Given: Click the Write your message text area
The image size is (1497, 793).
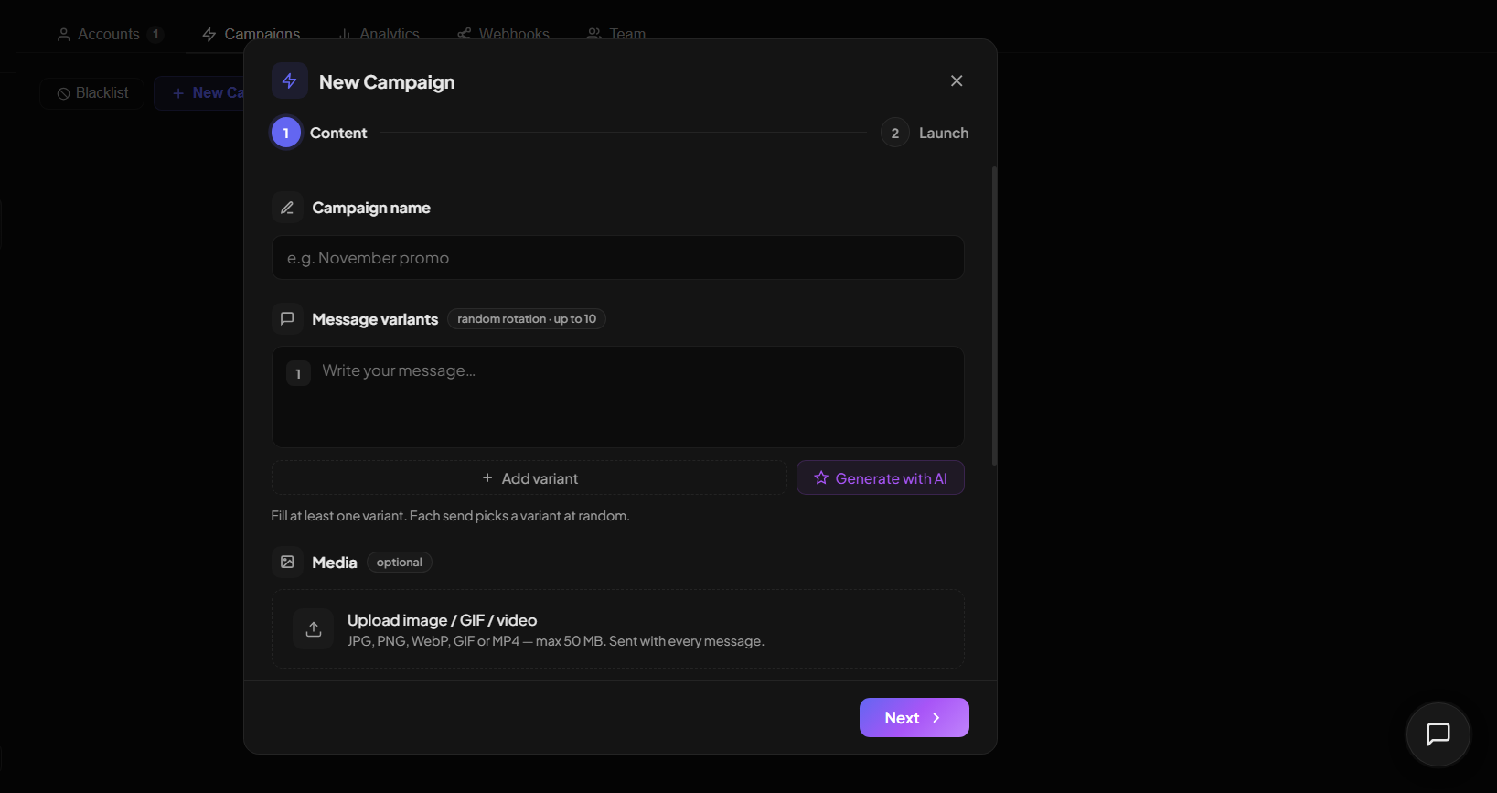Looking at the screenshot, I should click(631, 398).
